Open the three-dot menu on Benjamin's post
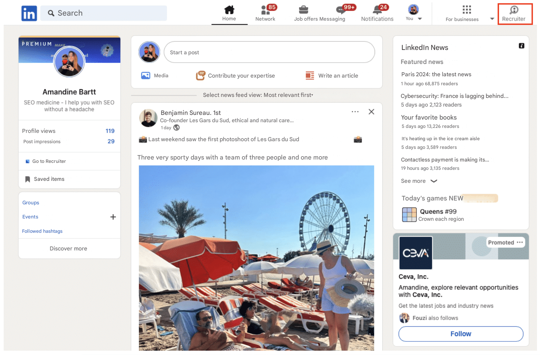Screen dimensions: 540x355 [x=355, y=112]
